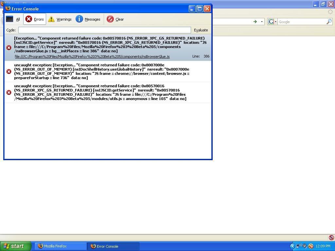Toggle the Errors filter in Error Console
The image size is (335, 251).
[35, 19]
